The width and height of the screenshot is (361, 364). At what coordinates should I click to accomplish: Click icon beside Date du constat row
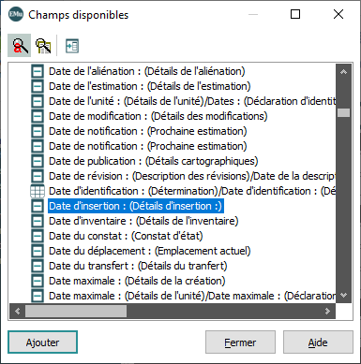38,236
